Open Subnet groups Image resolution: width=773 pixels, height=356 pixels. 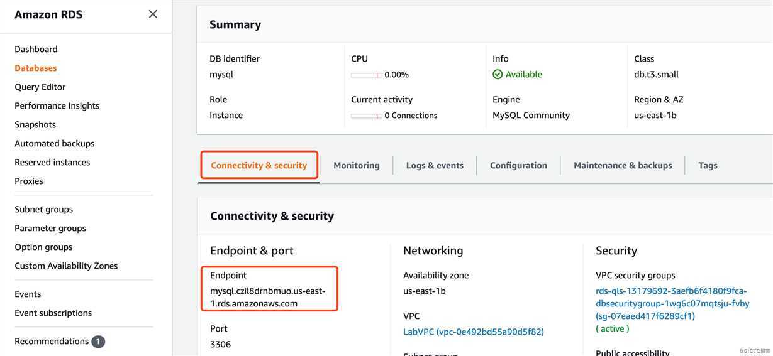tap(44, 209)
